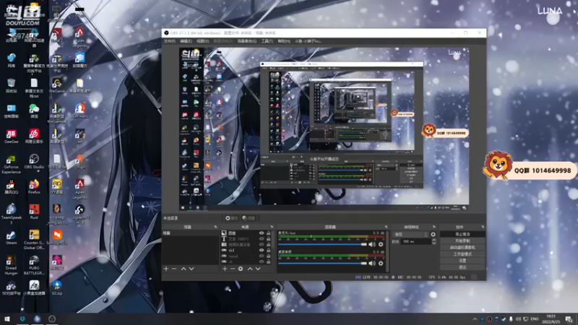Image resolution: width=578 pixels, height=325 pixels.
Task: Show hidden icons in the system tray
Action: point(475,319)
